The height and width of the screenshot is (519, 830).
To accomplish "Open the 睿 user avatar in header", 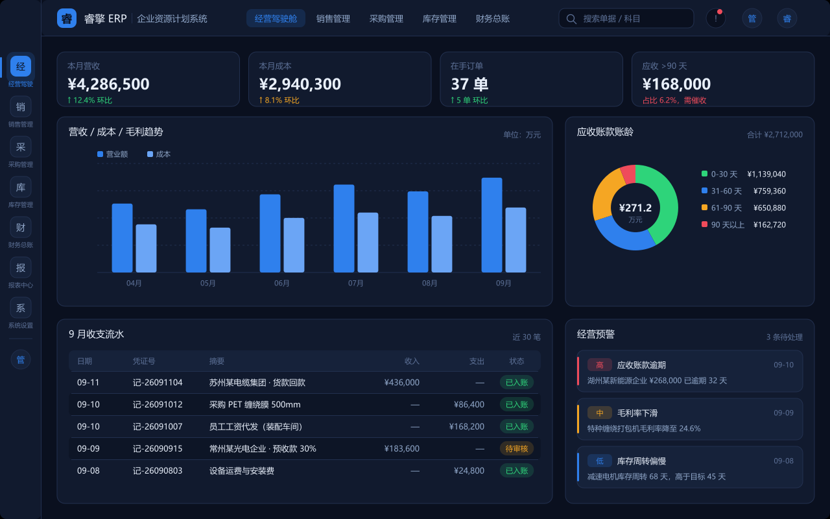I will [x=787, y=18].
